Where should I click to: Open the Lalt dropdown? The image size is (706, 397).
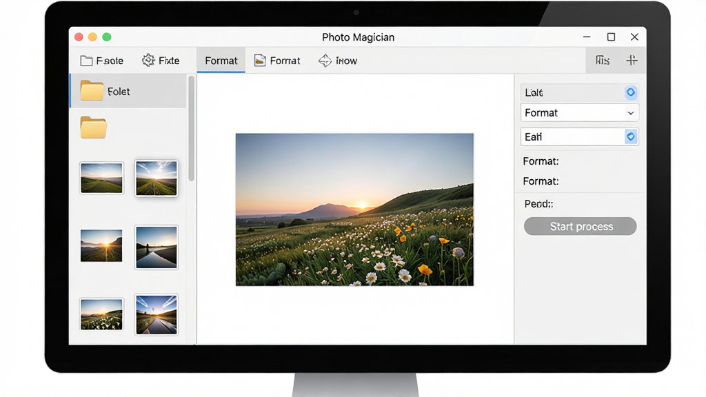(579, 92)
